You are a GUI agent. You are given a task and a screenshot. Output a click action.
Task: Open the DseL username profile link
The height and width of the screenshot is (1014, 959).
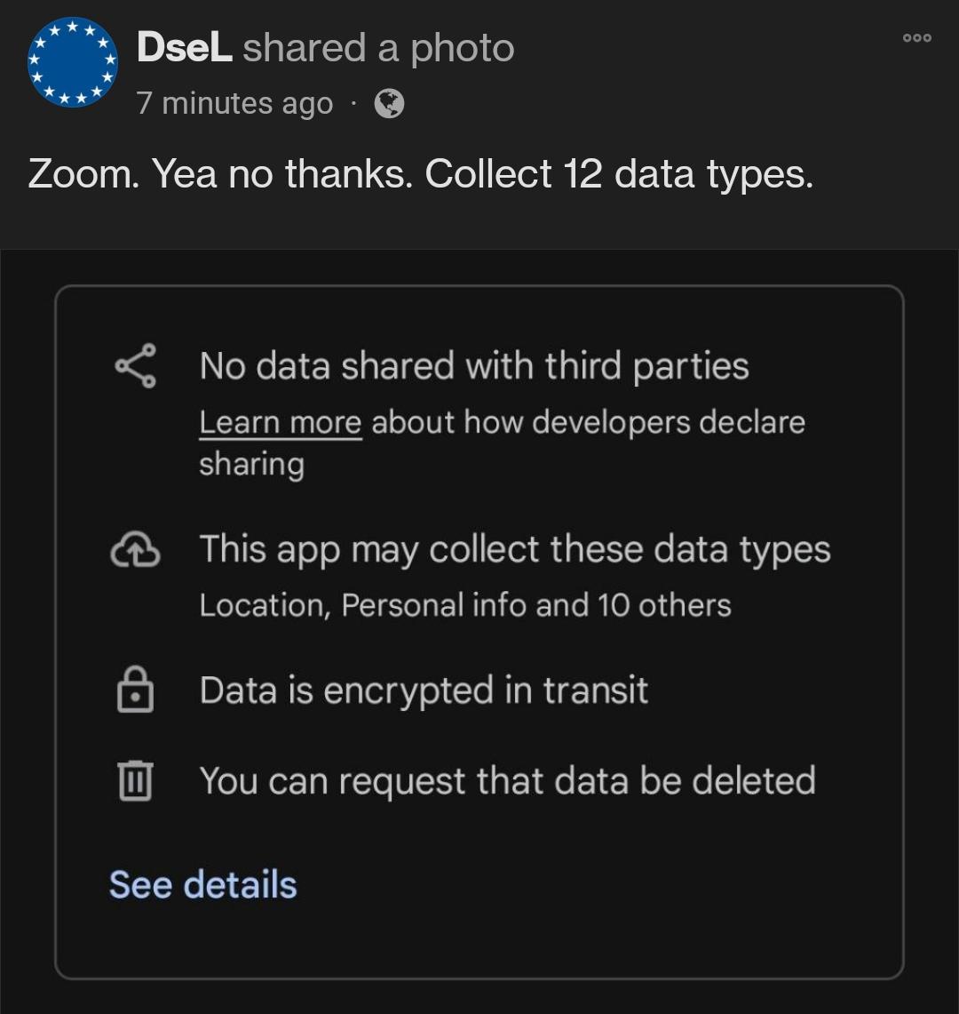[185, 48]
